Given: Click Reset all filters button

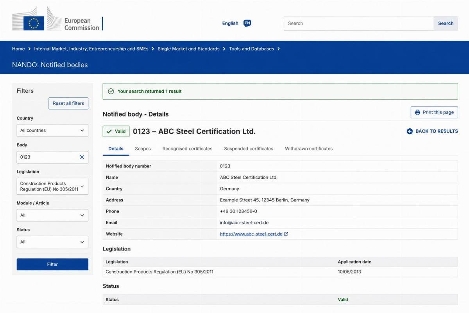Looking at the screenshot, I should pos(68,103).
